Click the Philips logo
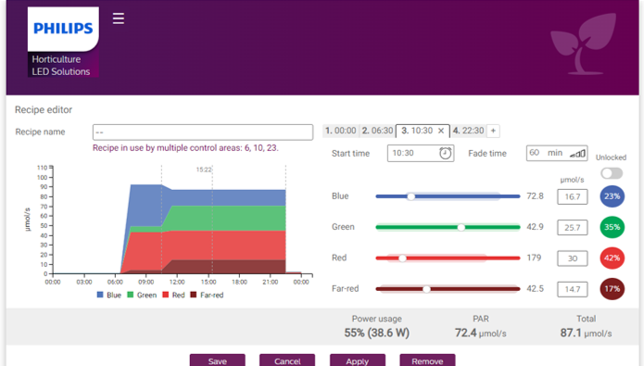 click(x=63, y=29)
